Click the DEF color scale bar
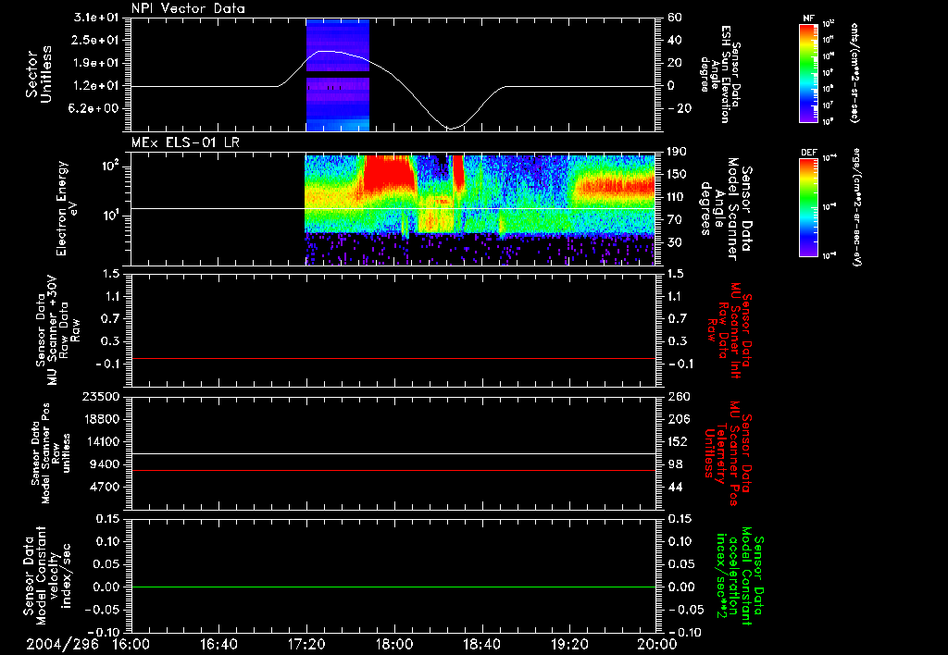This screenshot has height=655, width=948. click(x=808, y=207)
